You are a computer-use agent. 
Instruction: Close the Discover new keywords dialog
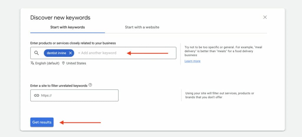(x=265, y=17)
